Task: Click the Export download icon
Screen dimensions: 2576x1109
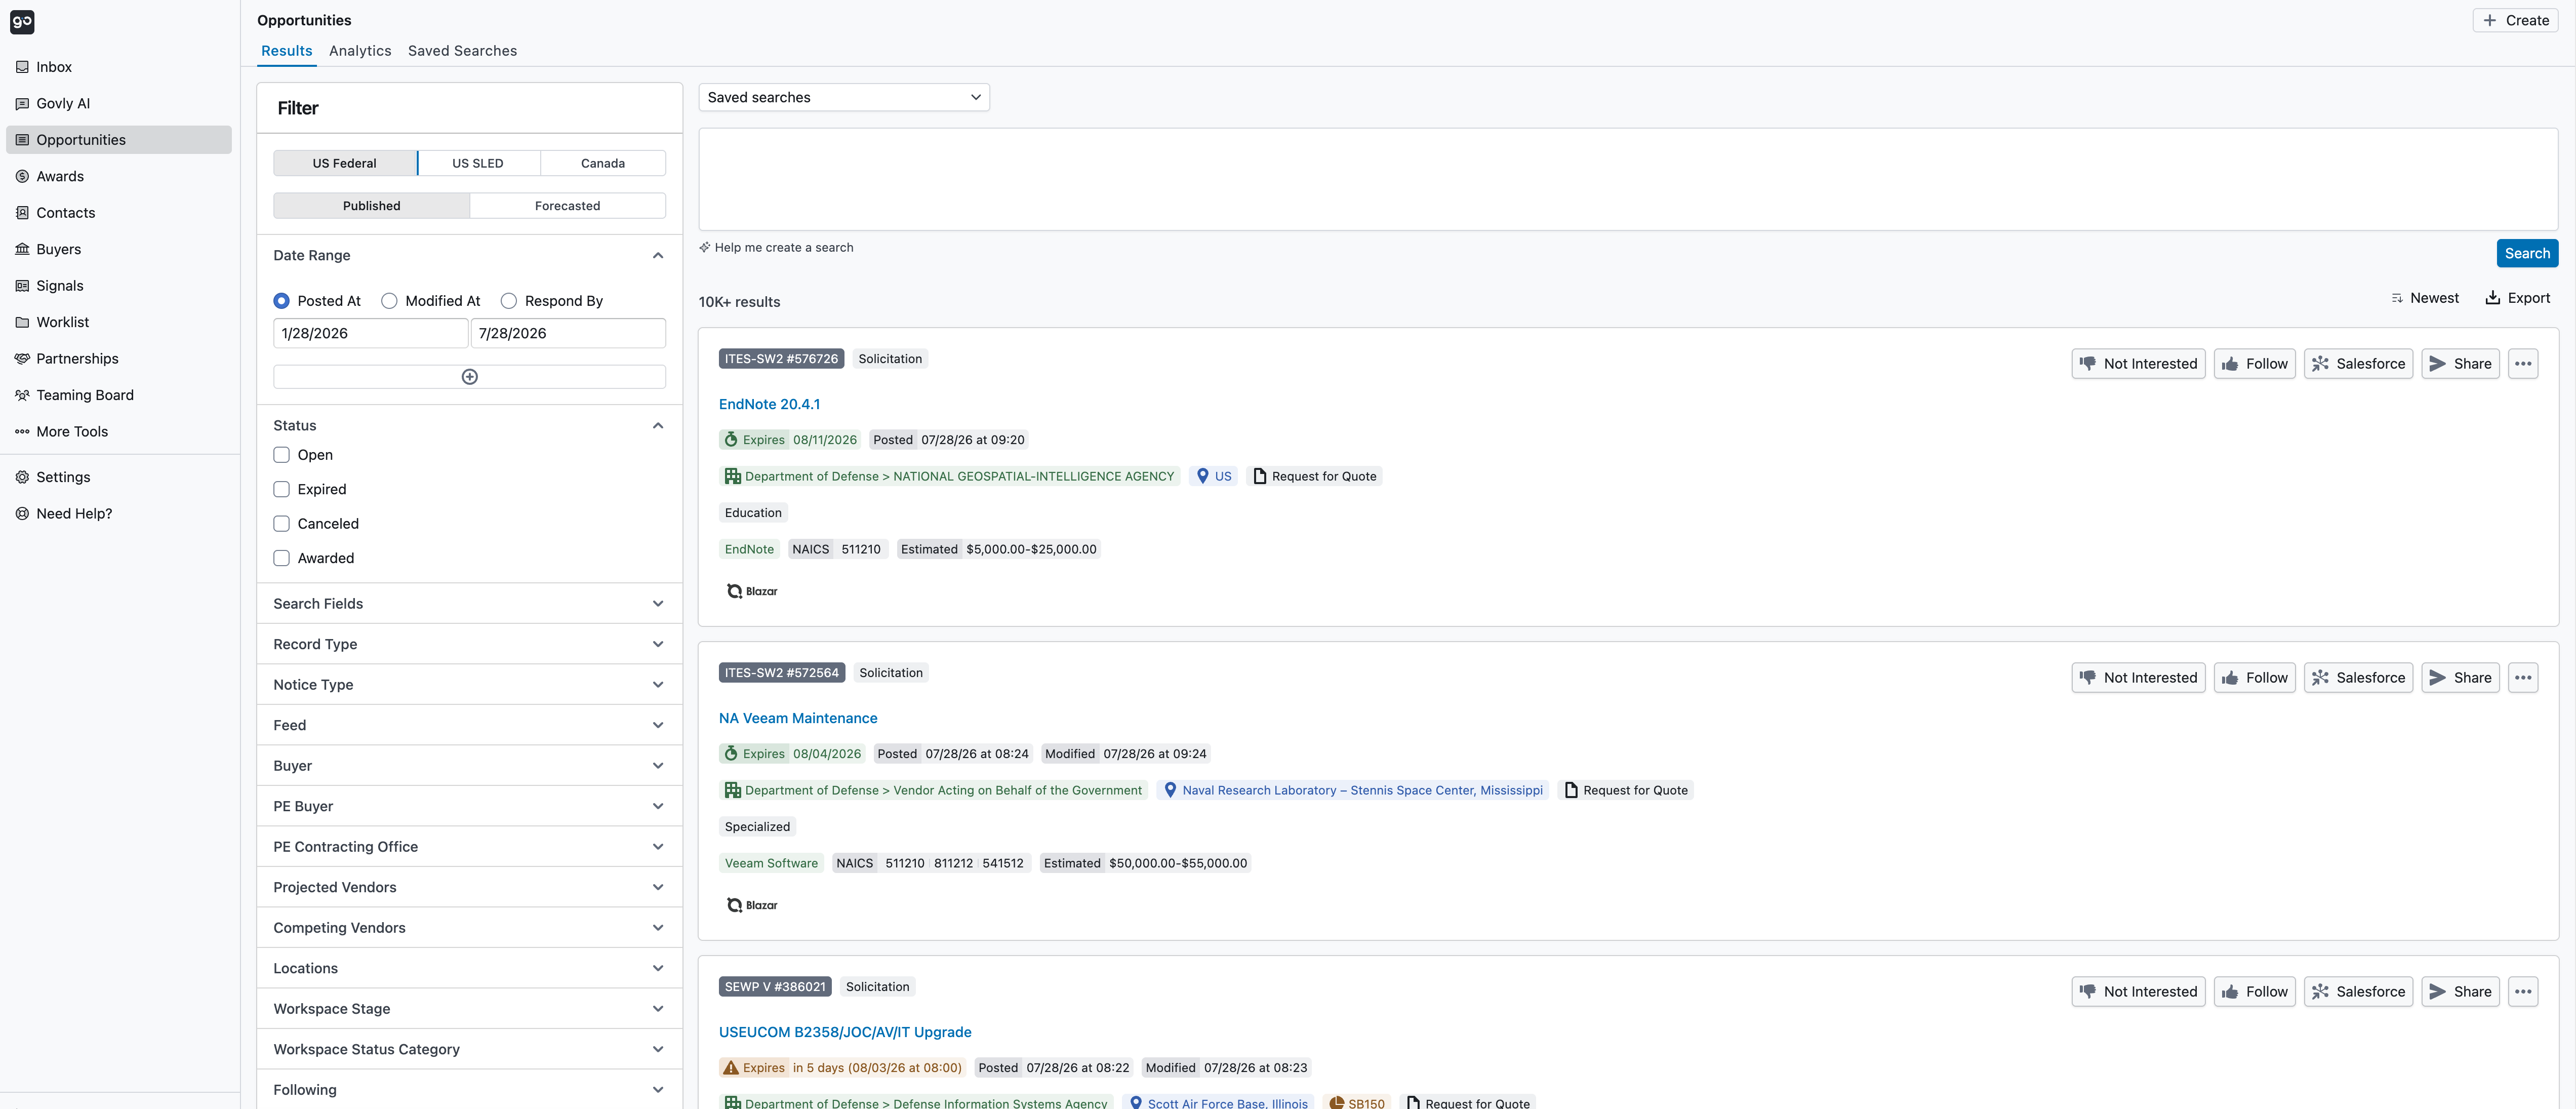Action: (x=2492, y=298)
